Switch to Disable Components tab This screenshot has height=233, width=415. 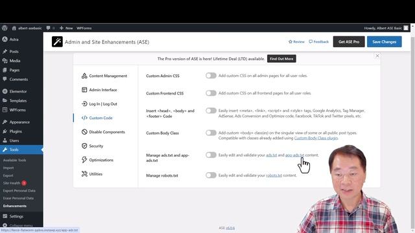pyautogui.click(x=103, y=132)
